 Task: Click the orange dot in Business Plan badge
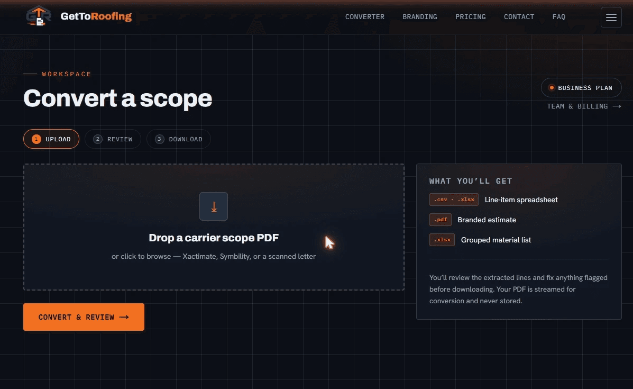[552, 88]
